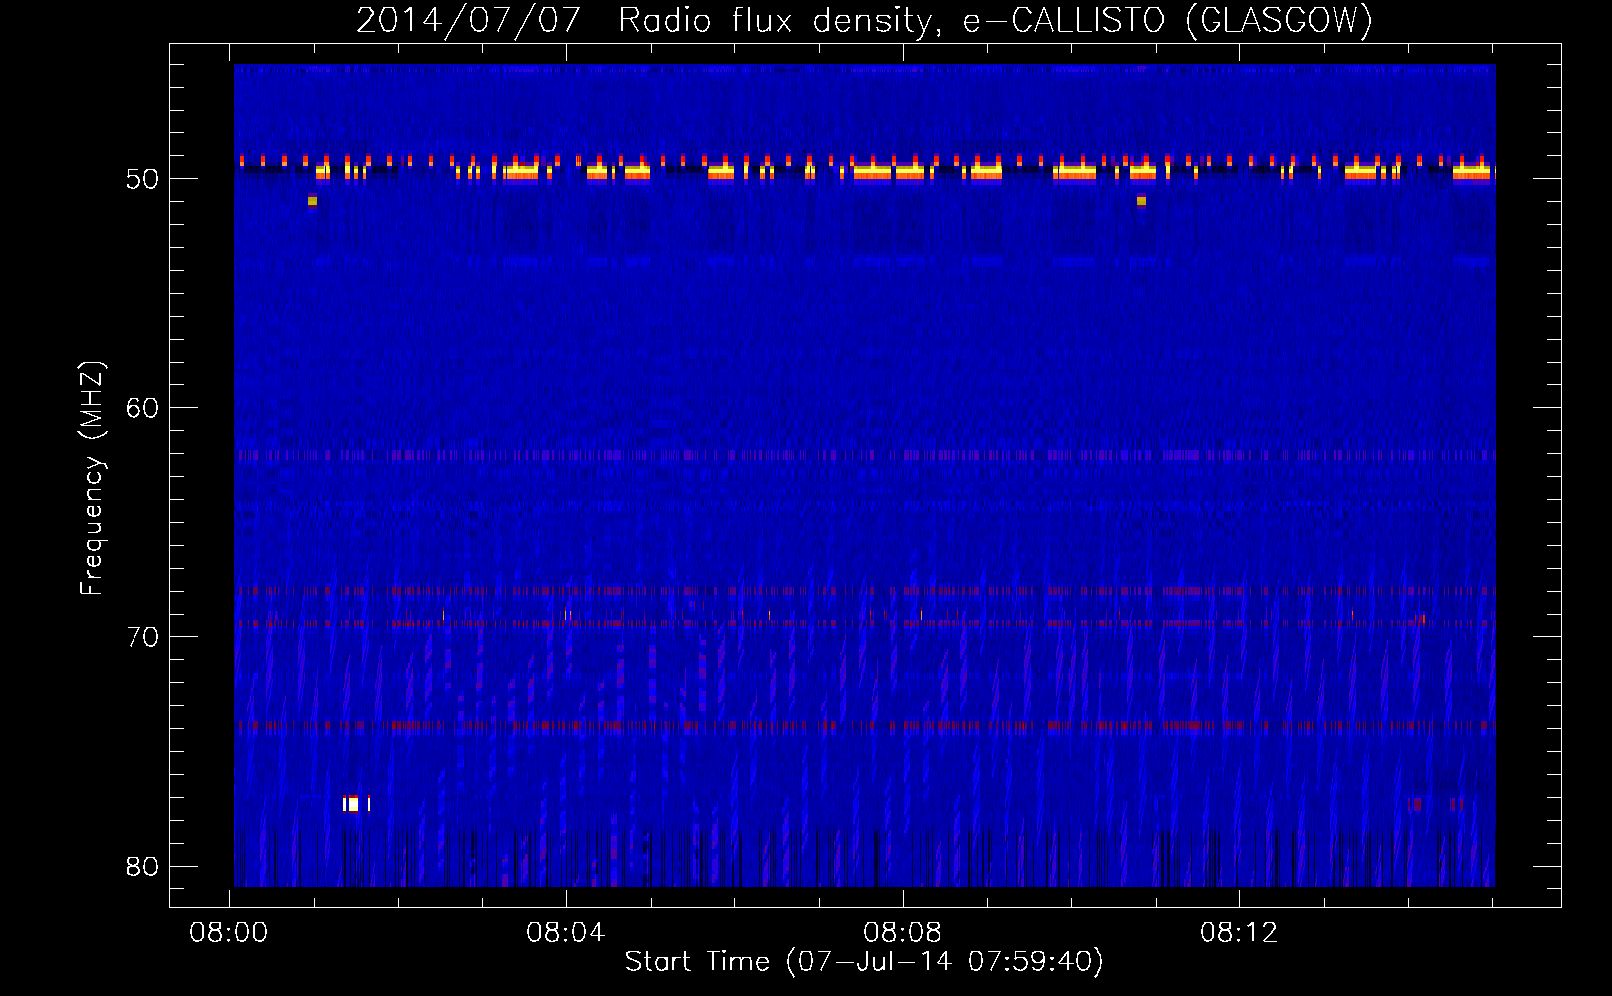The height and width of the screenshot is (996, 1612).
Task: Click the 80 frequency tick label
Action: [142, 867]
